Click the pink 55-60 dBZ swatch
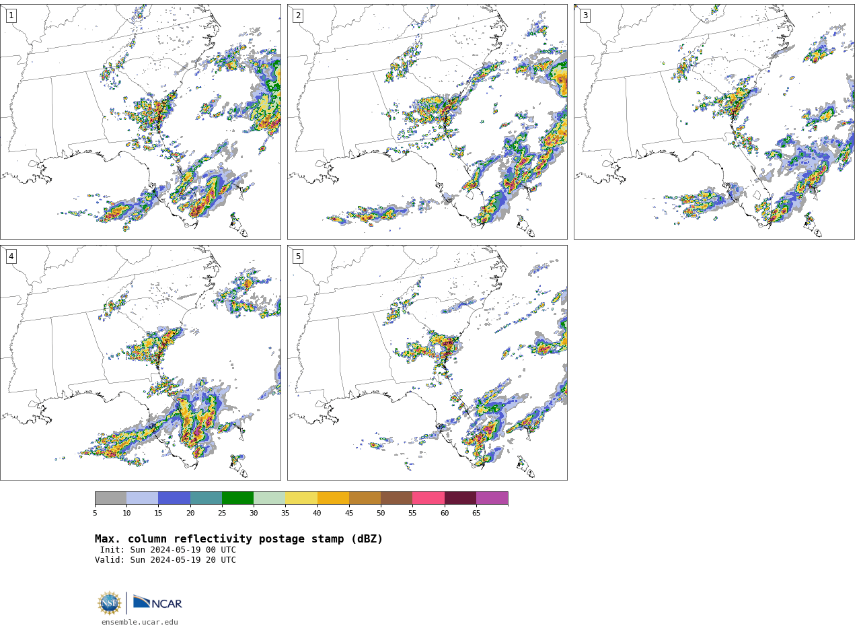 428,498
